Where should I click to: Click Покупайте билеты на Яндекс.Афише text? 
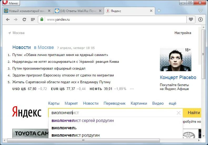[x=174, y=87]
